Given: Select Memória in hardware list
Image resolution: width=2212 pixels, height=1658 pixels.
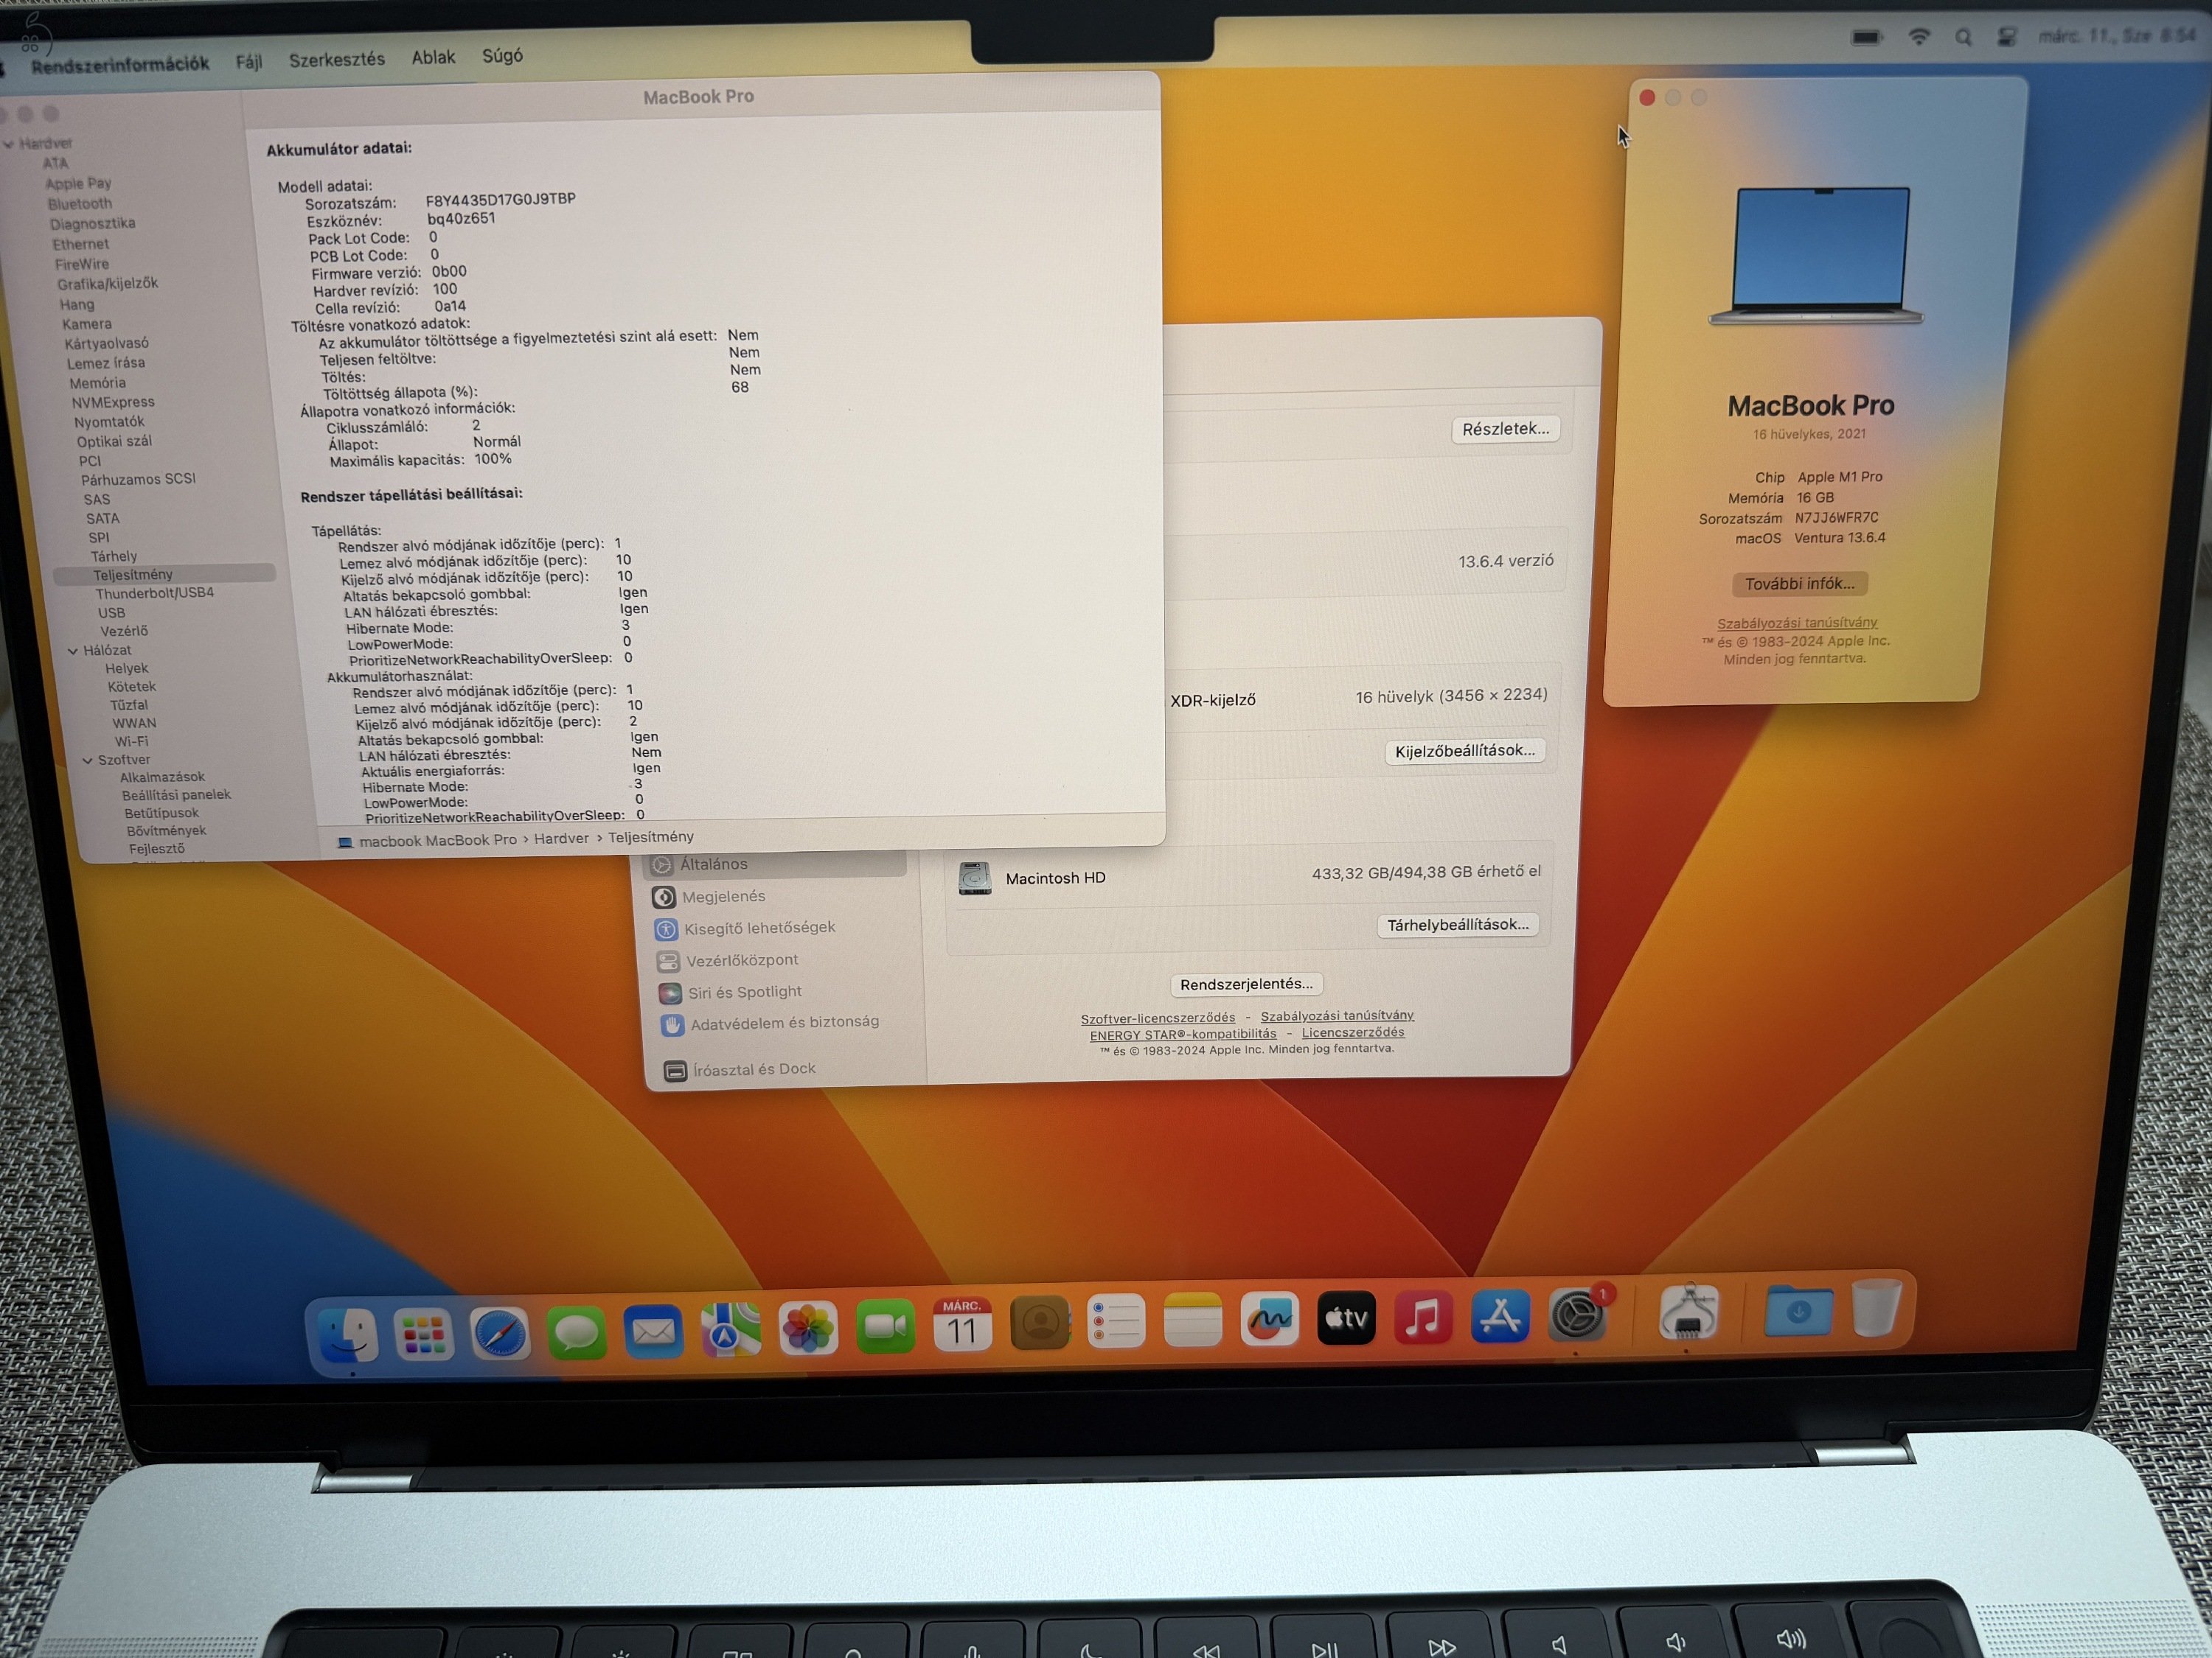Looking at the screenshot, I should tap(97, 382).
